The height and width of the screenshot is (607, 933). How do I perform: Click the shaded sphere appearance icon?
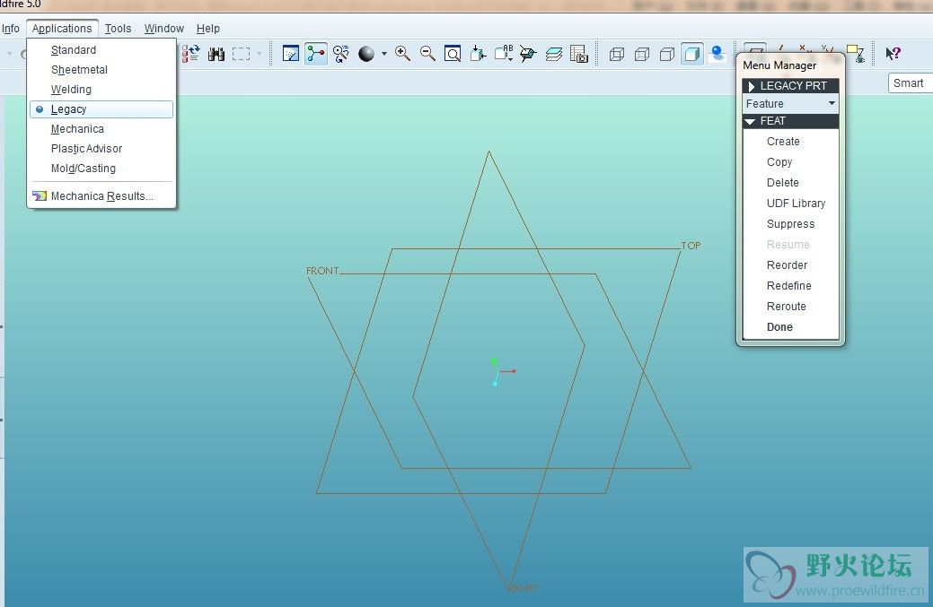click(366, 54)
